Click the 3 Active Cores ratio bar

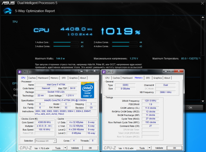(66, 46)
